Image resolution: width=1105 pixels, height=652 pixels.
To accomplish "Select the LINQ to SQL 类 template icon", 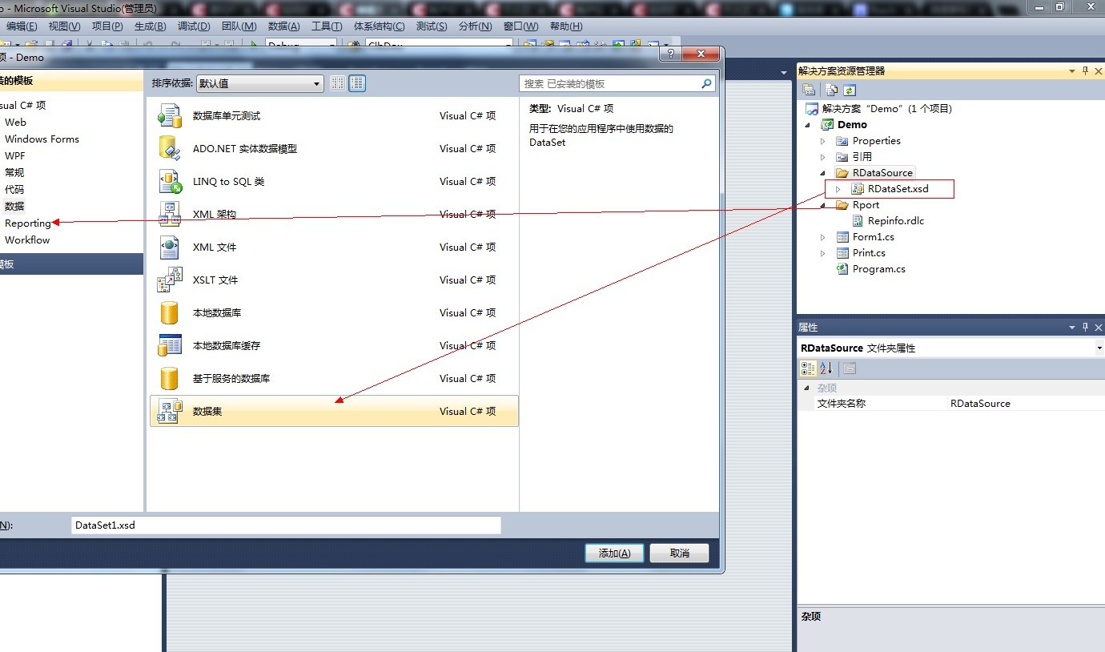I will tap(170, 182).
